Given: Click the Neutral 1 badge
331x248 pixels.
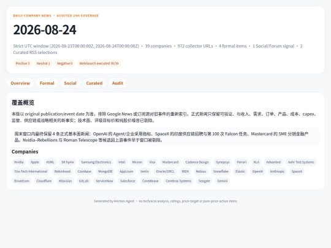Looking at the screenshot, I should (x=44, y=64).
